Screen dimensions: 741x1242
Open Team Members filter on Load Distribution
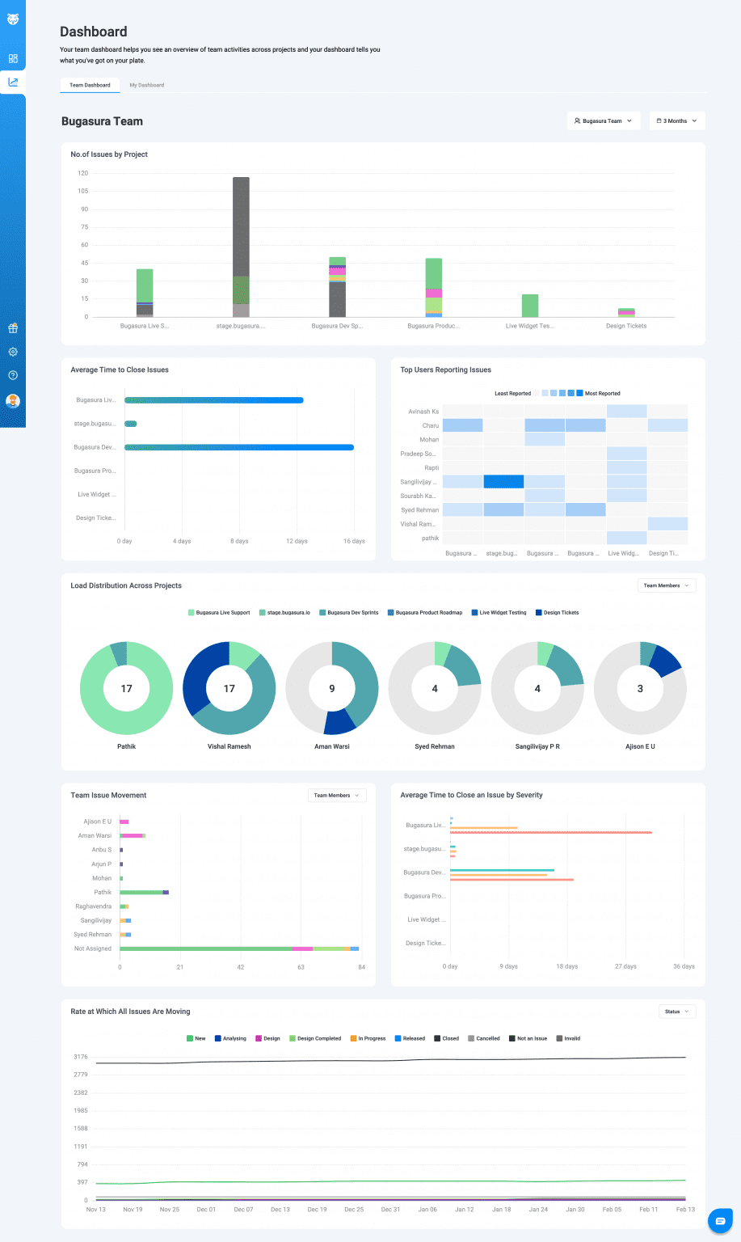(x=666, y=585)
